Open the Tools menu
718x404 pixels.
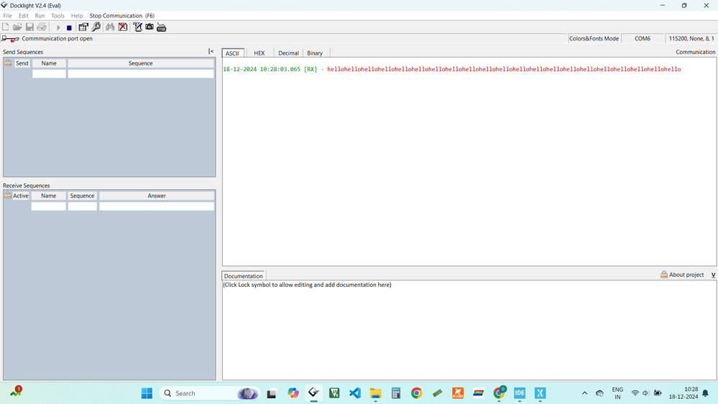pos(57,16)
